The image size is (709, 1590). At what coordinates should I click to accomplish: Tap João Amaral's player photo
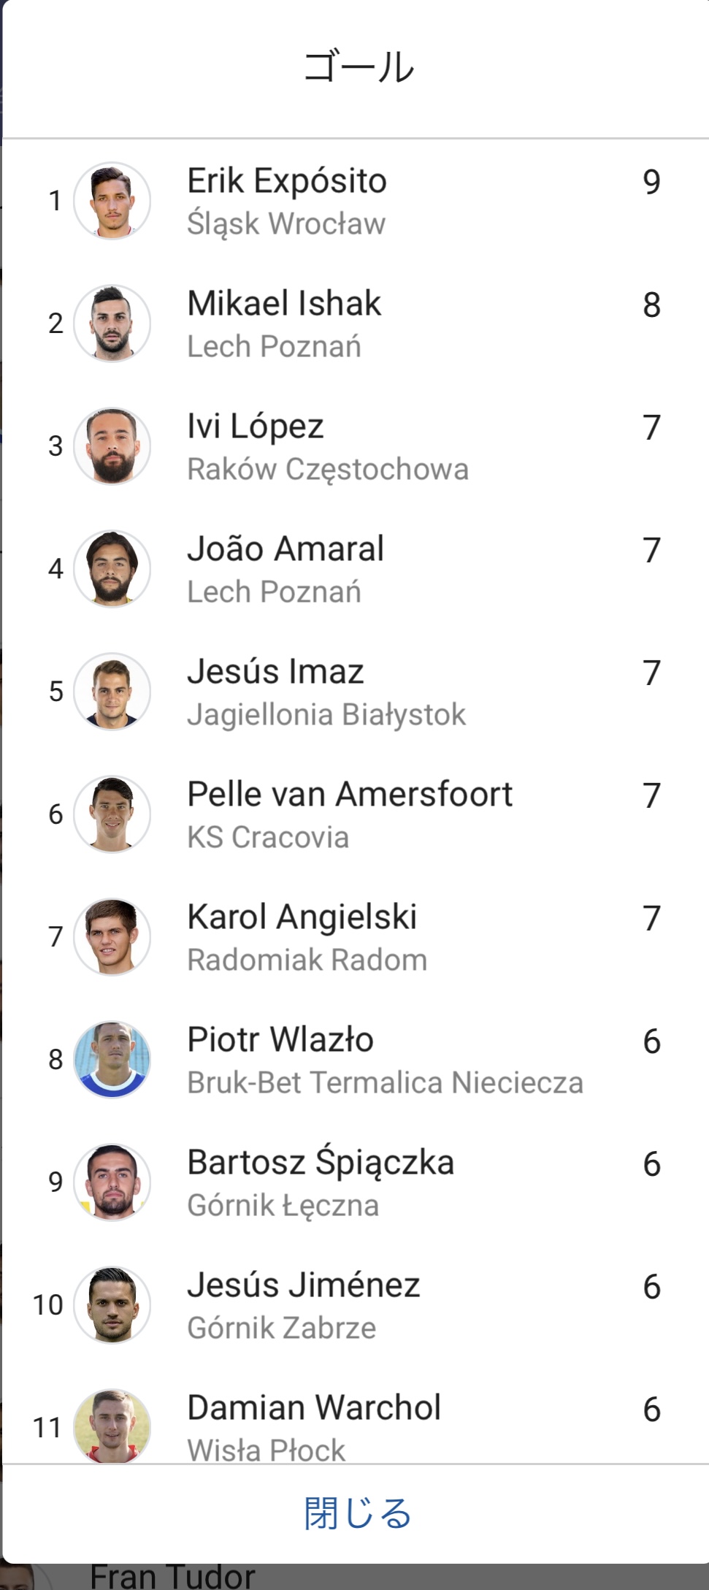[x=112, y=569]
